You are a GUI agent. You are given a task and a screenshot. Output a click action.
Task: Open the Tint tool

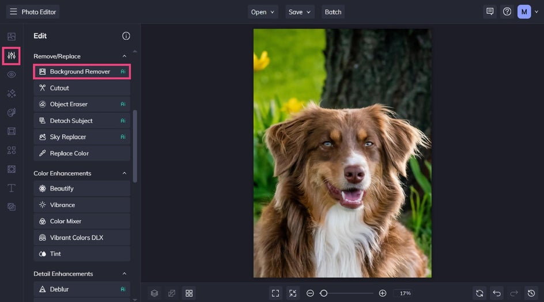click(82, 254)
